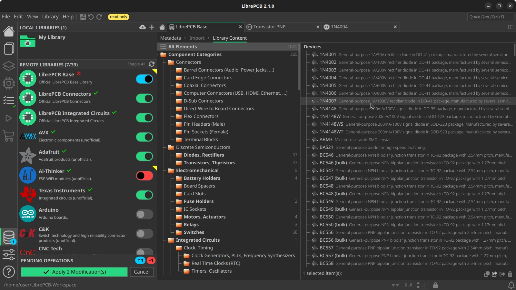Open the layers panel icon in sidebar
The width and height of the screenshot is (516, 290).
9,66
